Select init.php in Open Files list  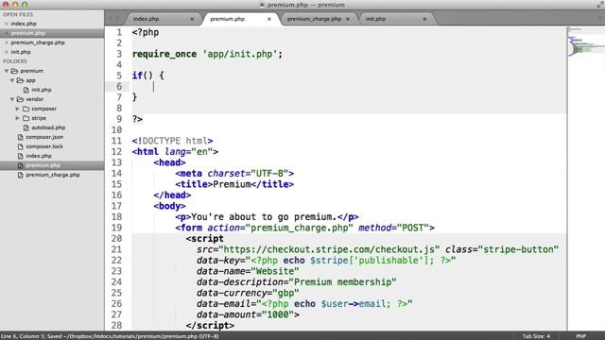tap(21, 52)
